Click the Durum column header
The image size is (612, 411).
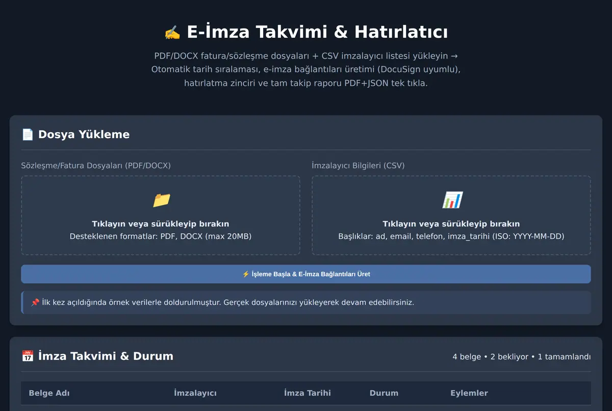tap(384, 393)
